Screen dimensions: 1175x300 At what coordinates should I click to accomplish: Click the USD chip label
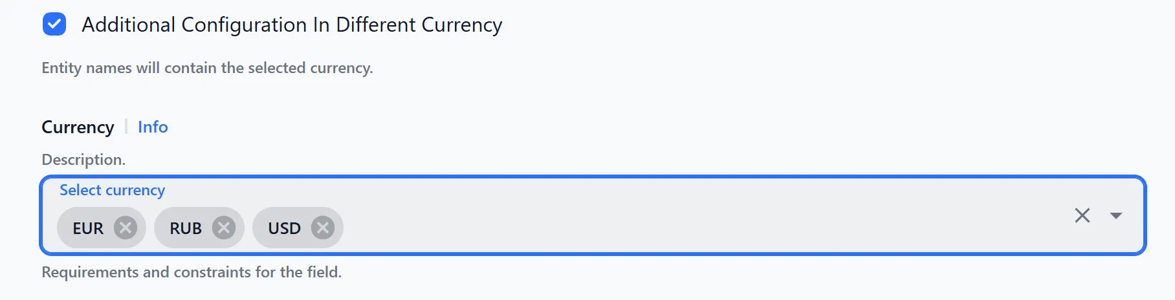click(285, 228)
